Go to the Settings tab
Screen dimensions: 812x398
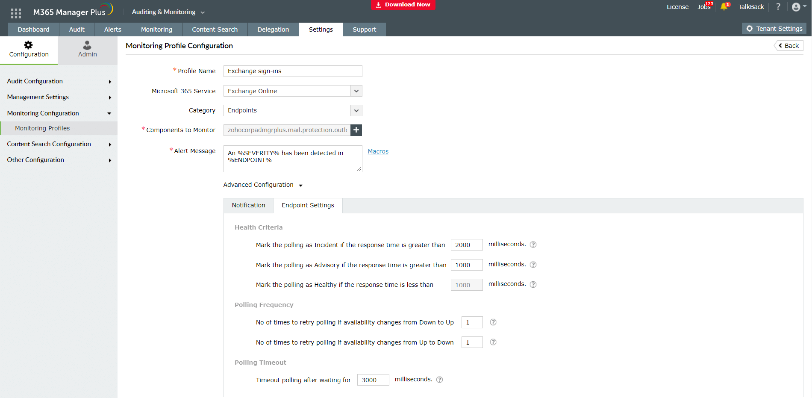[x=321, y=29]
